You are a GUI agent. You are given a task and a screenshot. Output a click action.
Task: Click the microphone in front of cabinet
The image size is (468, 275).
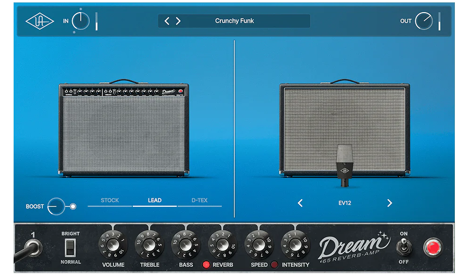click(344, 166)
